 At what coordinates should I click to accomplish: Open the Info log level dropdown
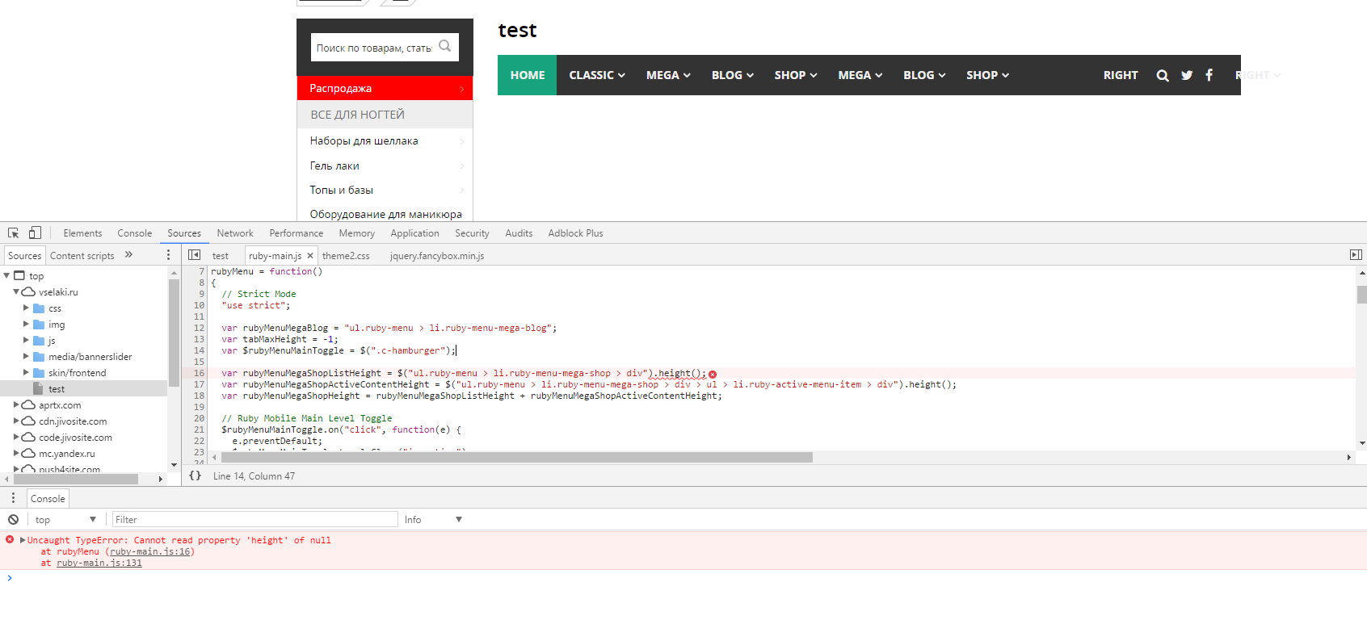pos(433,520)
